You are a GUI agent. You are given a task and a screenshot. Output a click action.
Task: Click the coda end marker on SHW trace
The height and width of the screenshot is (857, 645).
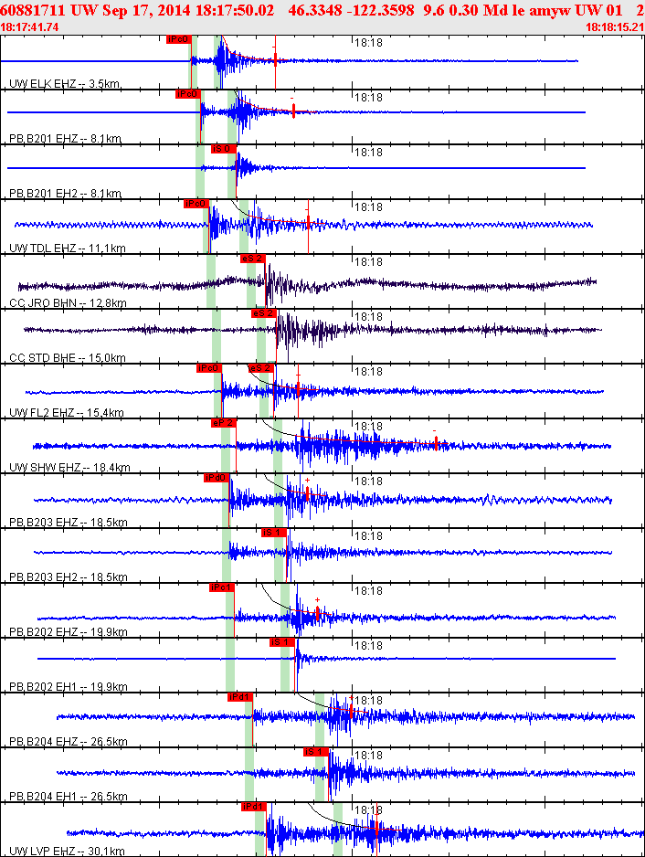436,443
